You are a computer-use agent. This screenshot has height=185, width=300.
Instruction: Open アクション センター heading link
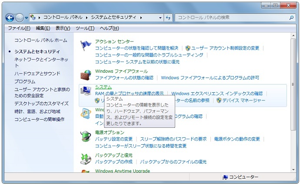(114, 42)
